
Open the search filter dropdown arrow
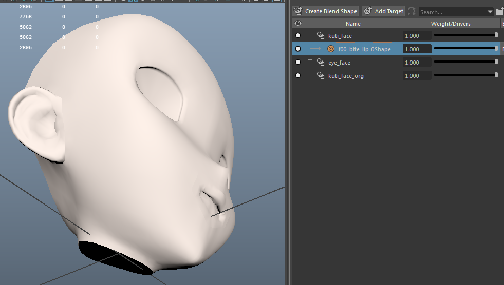tap(490, 12)
